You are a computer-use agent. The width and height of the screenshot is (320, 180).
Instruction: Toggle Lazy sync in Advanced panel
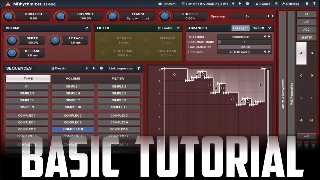tap(240, 28)
